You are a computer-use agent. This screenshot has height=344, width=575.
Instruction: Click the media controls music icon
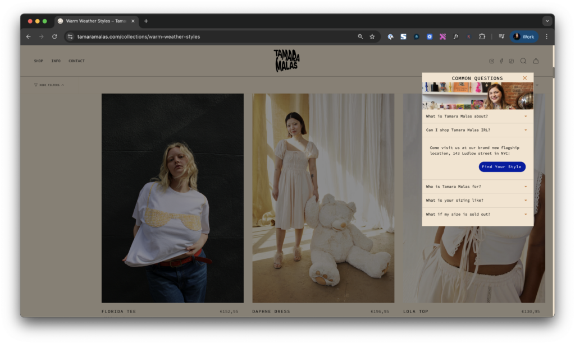(501, 36)
